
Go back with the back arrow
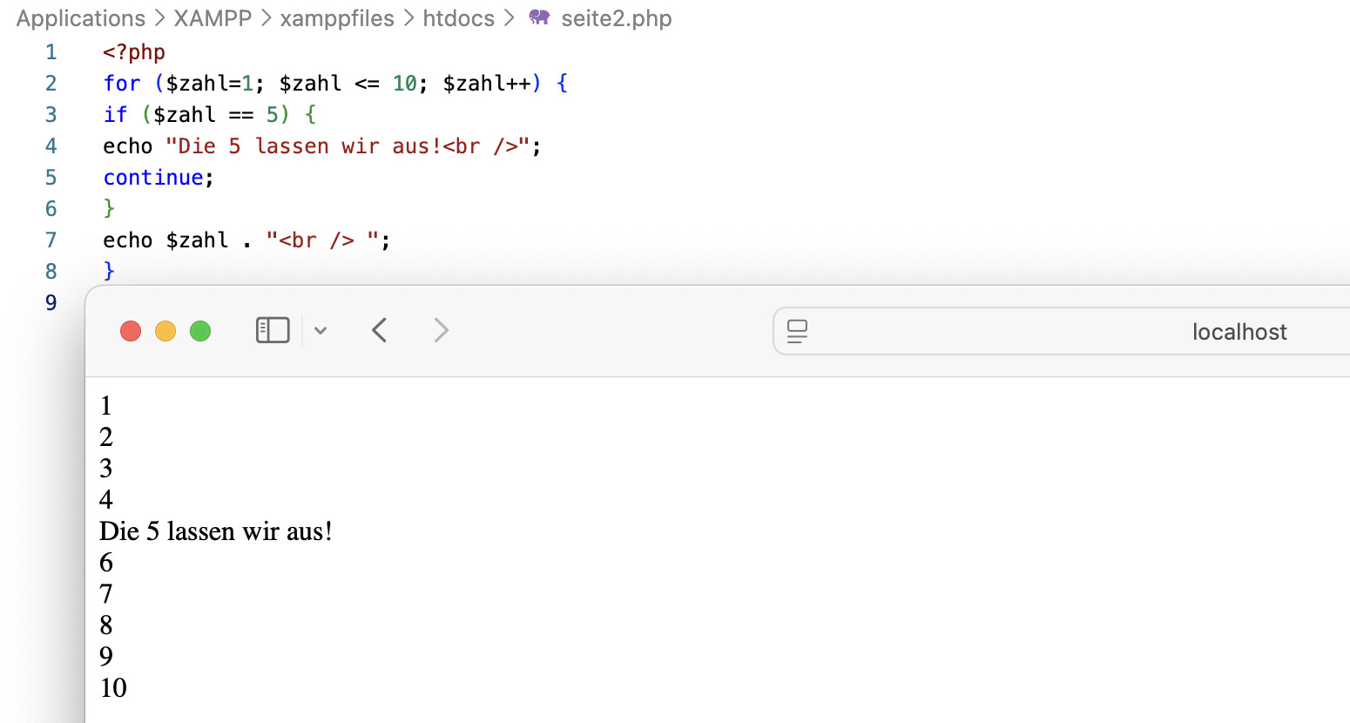pyautogui.click(x=379, y=330)
